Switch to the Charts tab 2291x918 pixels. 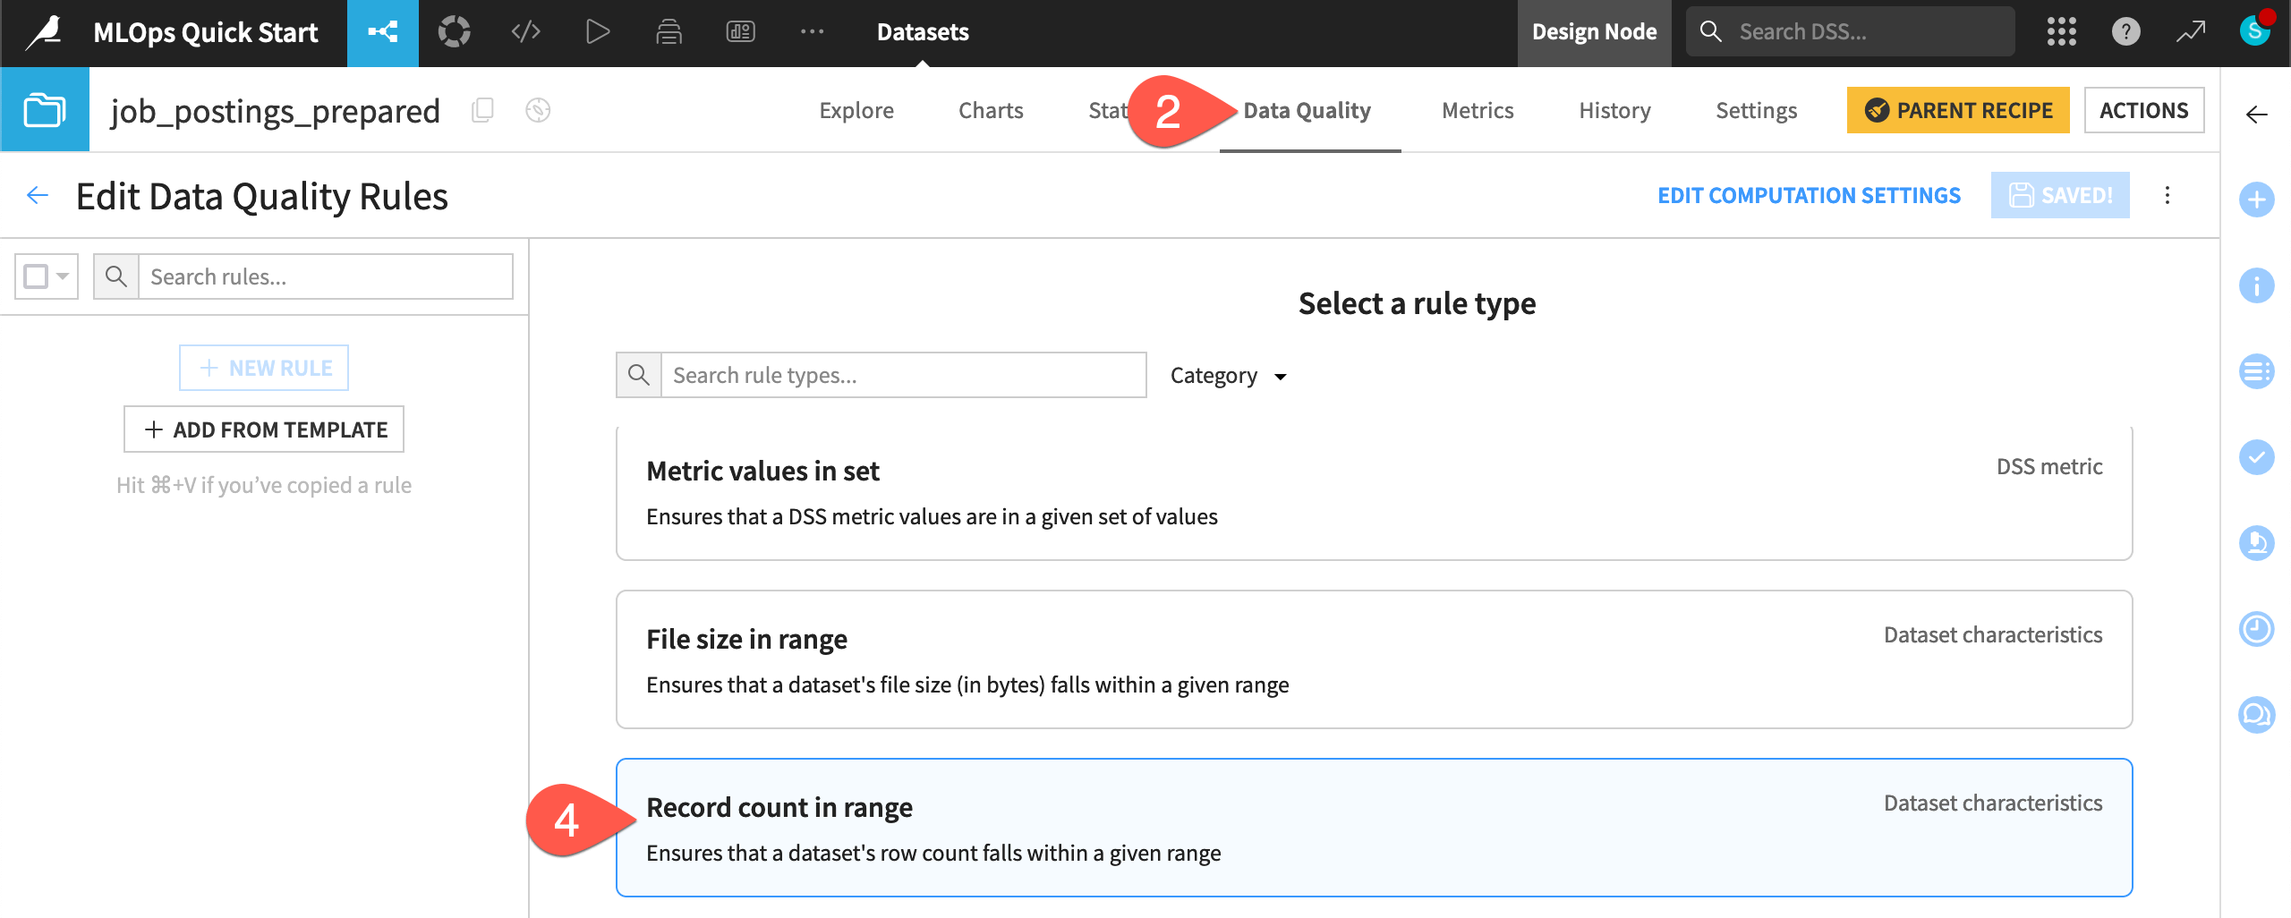(x=990, y=110)
